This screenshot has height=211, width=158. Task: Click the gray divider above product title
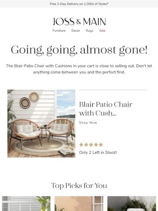click(x=113, y=90)
